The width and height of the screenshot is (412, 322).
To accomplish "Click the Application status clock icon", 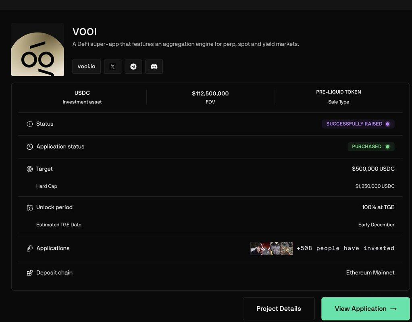I will point(30,147).
